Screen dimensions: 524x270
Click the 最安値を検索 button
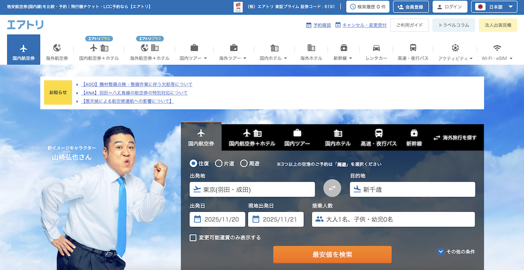click(332, 255)
